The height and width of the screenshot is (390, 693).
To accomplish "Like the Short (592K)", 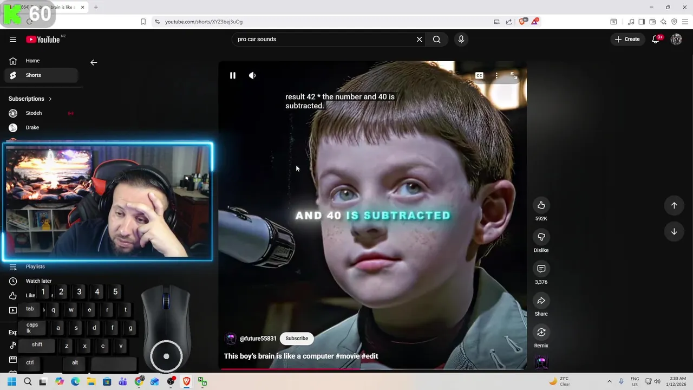I will [x=541, y=205].
